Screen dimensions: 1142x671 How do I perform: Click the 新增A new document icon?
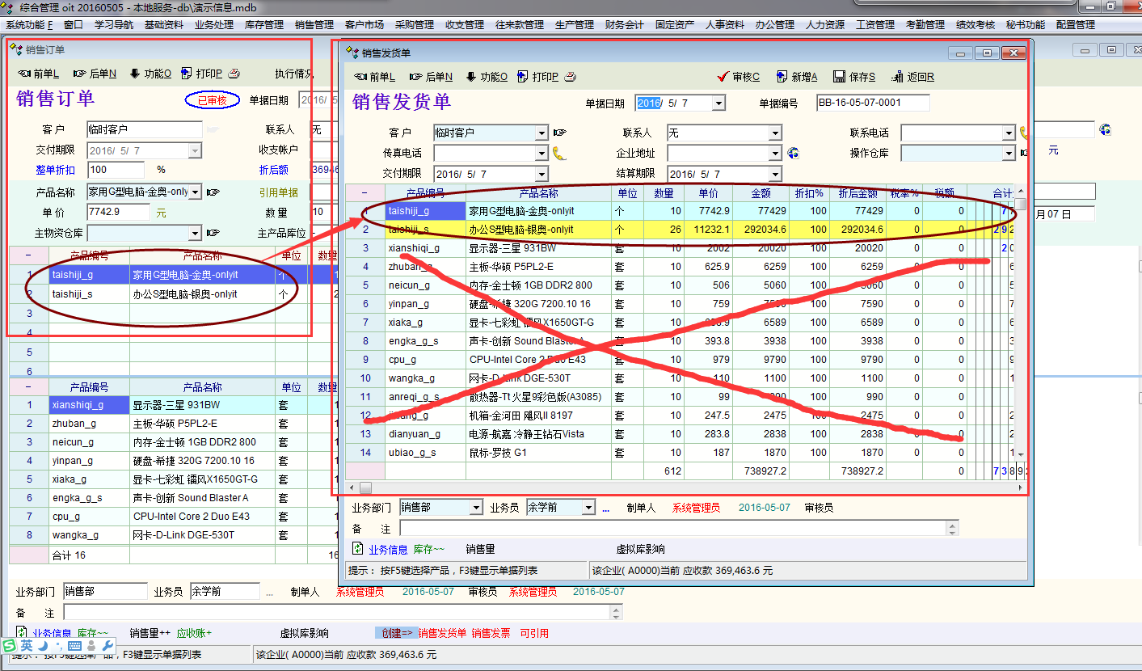pos(782,77)
